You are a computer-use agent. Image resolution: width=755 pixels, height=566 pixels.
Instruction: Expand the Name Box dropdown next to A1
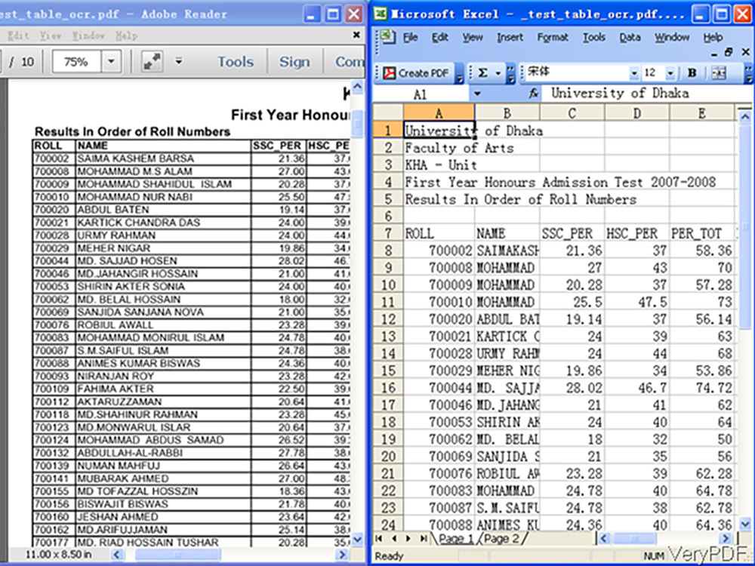tap(476, 94)
